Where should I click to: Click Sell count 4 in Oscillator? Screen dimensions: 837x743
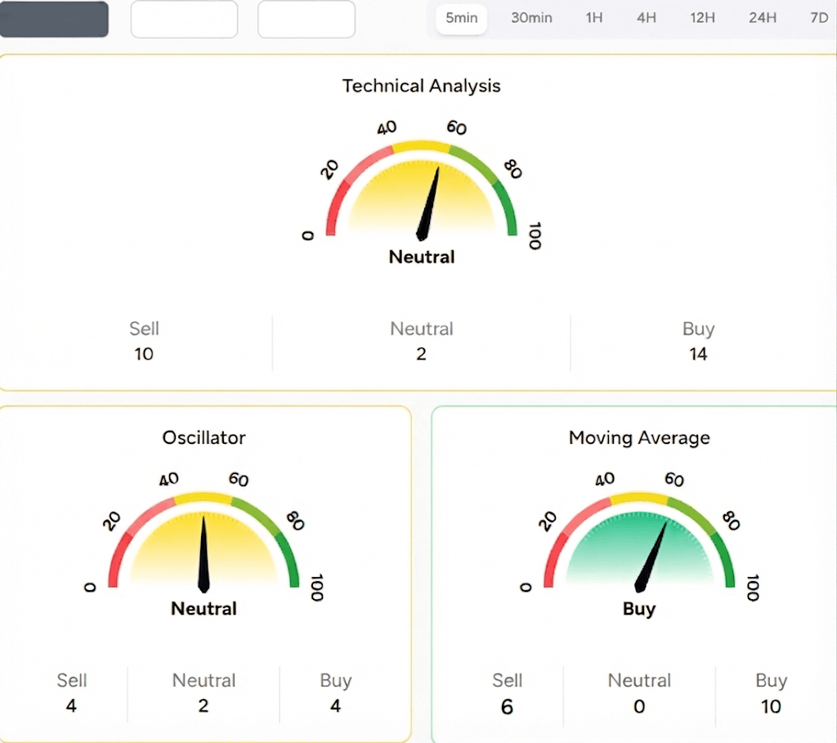point(71,705)
